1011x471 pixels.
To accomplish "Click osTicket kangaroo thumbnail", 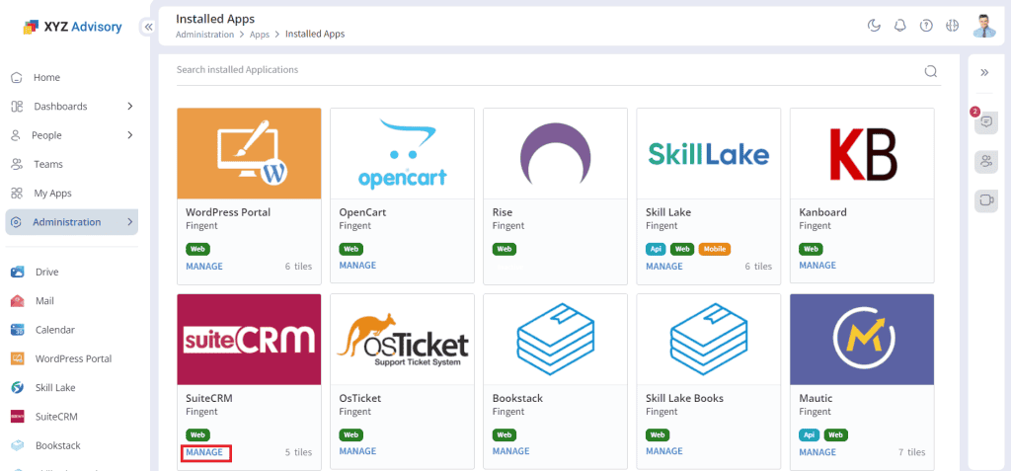I will [x=403, y=340].
